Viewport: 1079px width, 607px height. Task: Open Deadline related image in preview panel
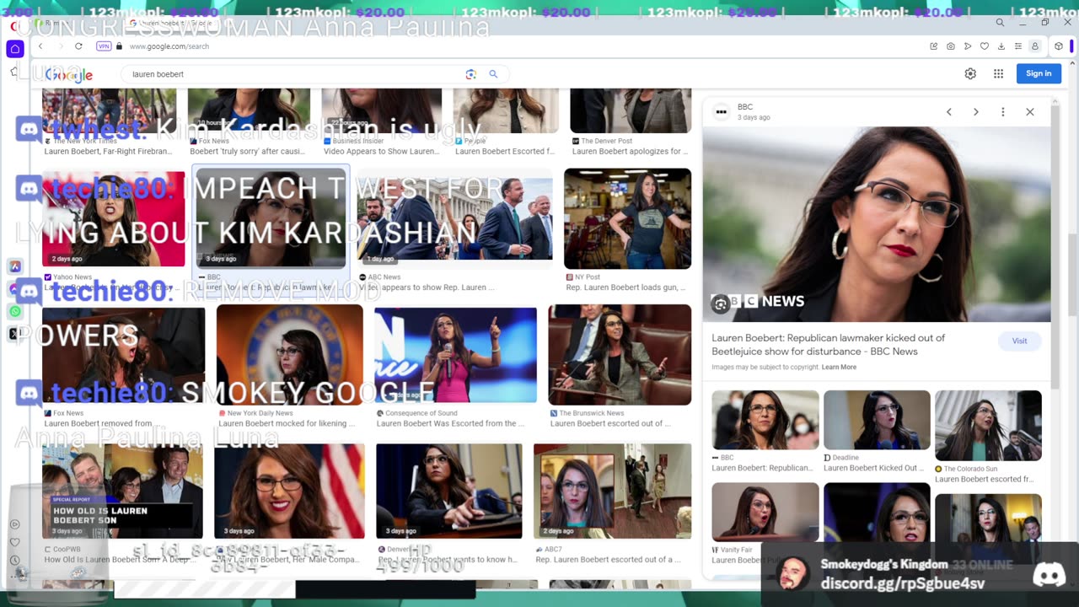(x=877, y=420)
